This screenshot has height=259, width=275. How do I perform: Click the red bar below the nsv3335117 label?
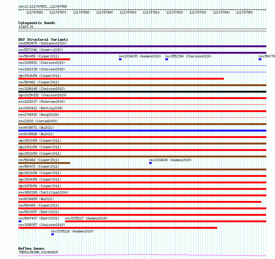pyautogui.click(x=166, y=221)
